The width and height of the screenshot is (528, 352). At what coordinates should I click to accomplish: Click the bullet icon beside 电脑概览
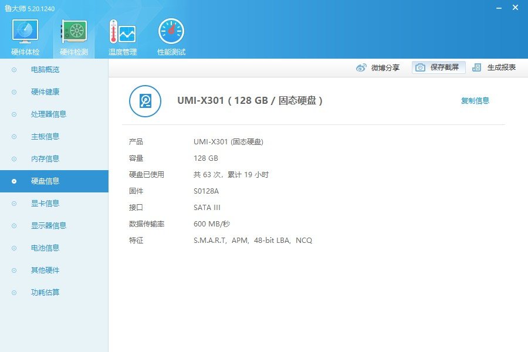click(14, 70)
